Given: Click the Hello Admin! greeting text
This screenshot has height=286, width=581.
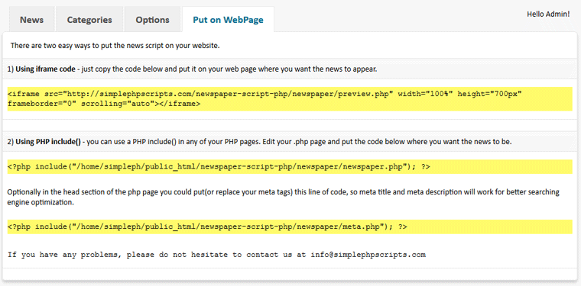Looking at the screenshot, I should [x=548, y=14].
